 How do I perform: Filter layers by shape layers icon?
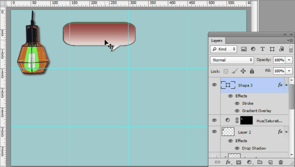(272, 49)
